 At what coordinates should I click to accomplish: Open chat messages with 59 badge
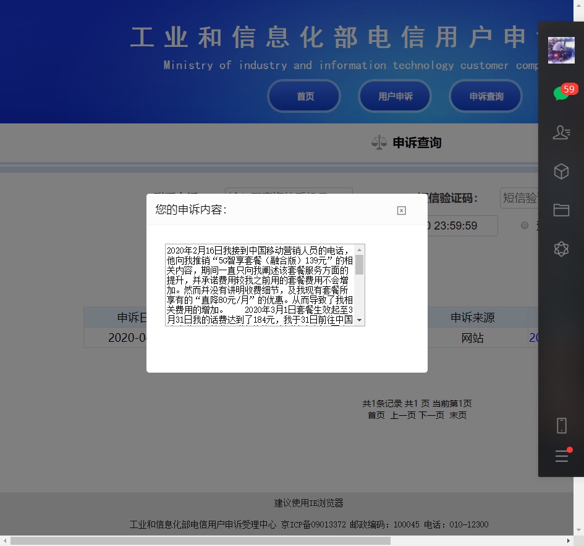click(561, 93)
